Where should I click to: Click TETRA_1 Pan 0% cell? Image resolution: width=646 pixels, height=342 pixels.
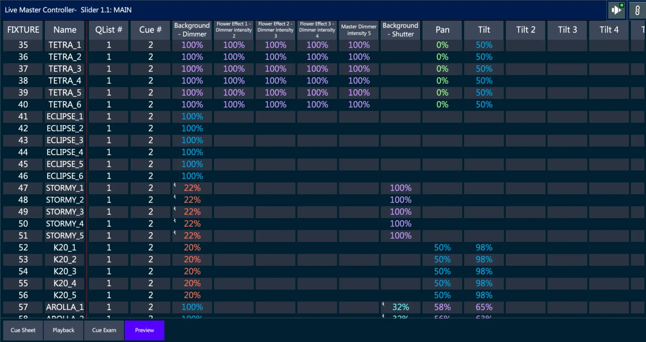(442, 45)
